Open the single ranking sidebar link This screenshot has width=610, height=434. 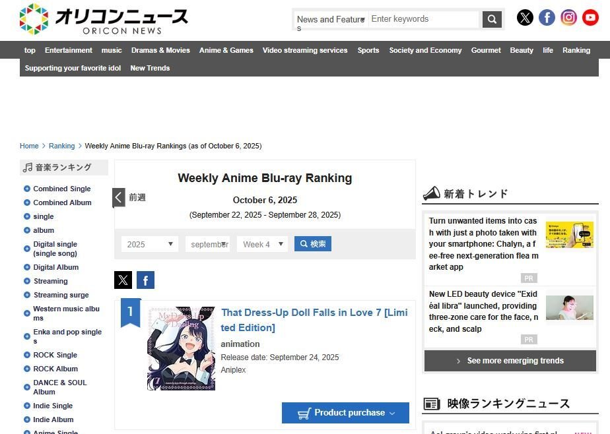(x=43, y=216)
